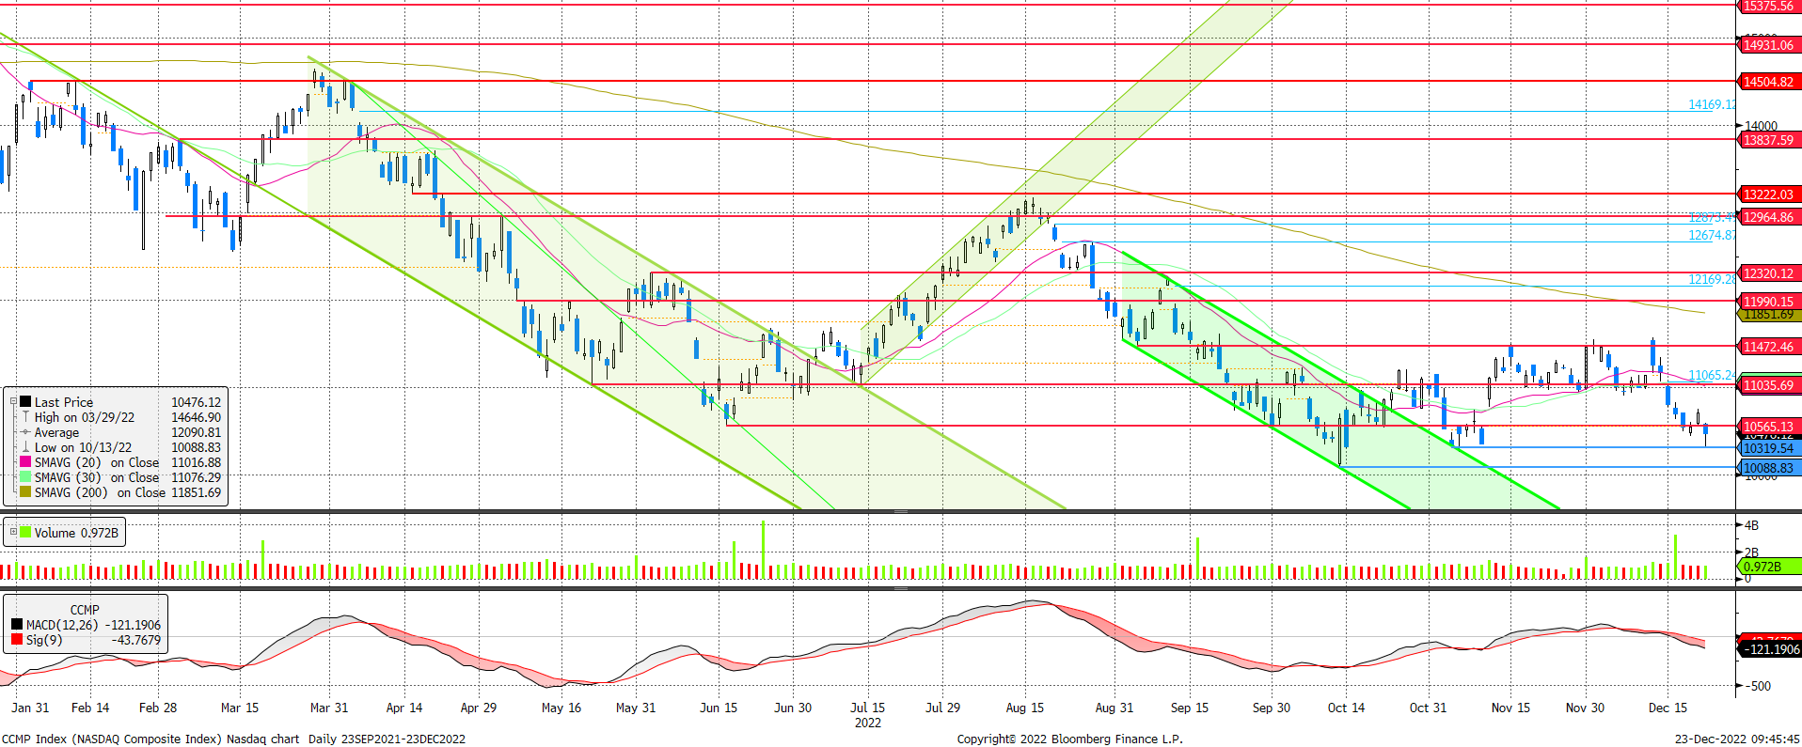1802x747 pixels.
Task: Click the '23-Dec-2022 09:45:45' timestamp
Action: coord(1737,739)
